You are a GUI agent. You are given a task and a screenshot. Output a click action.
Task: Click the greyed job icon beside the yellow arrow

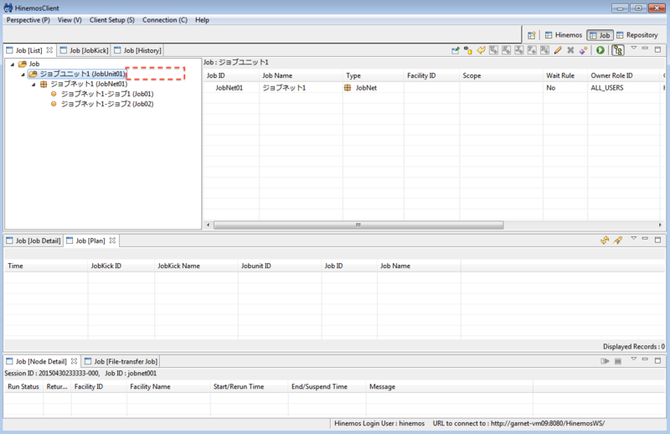point(493,50)
